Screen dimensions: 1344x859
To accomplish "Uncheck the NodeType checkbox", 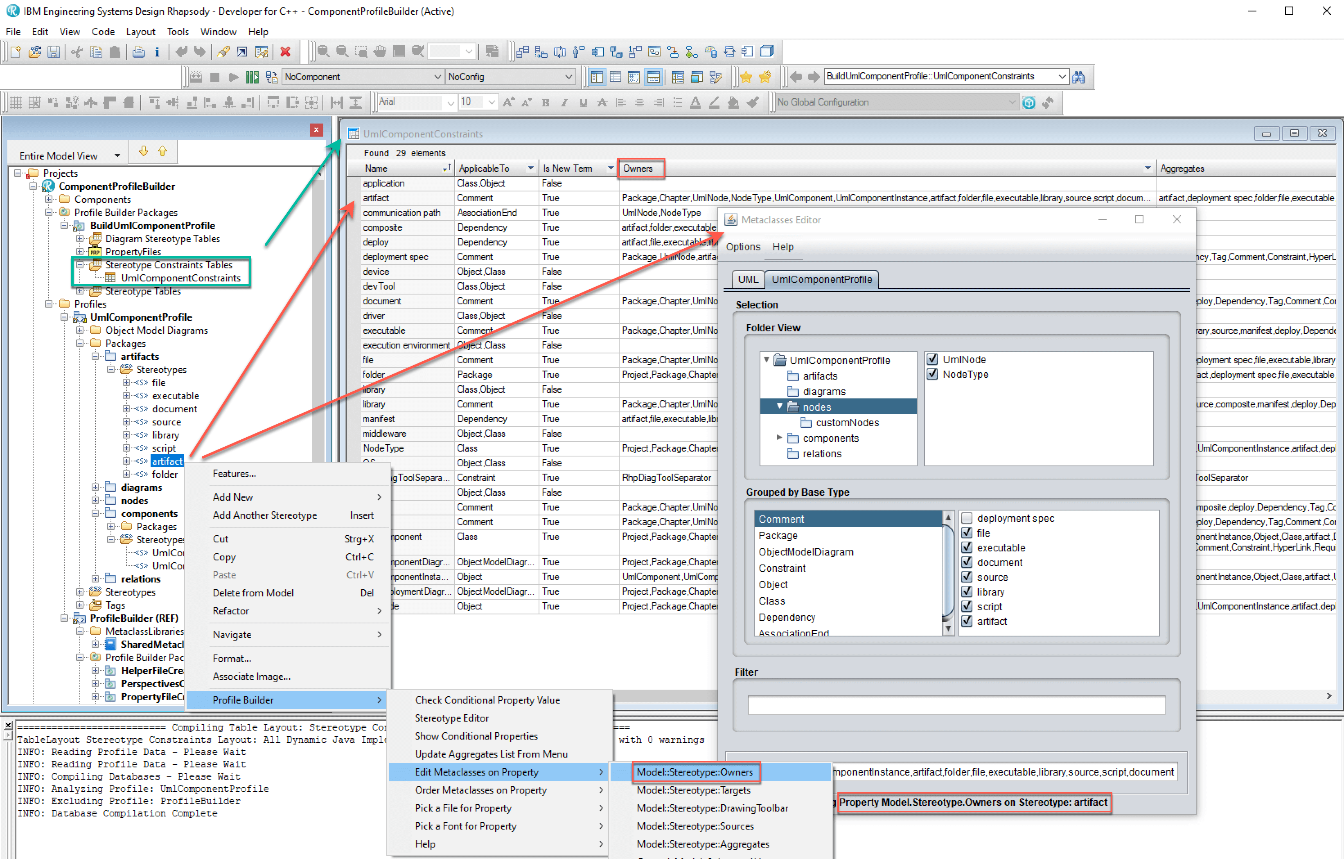I will pos(932,374).
